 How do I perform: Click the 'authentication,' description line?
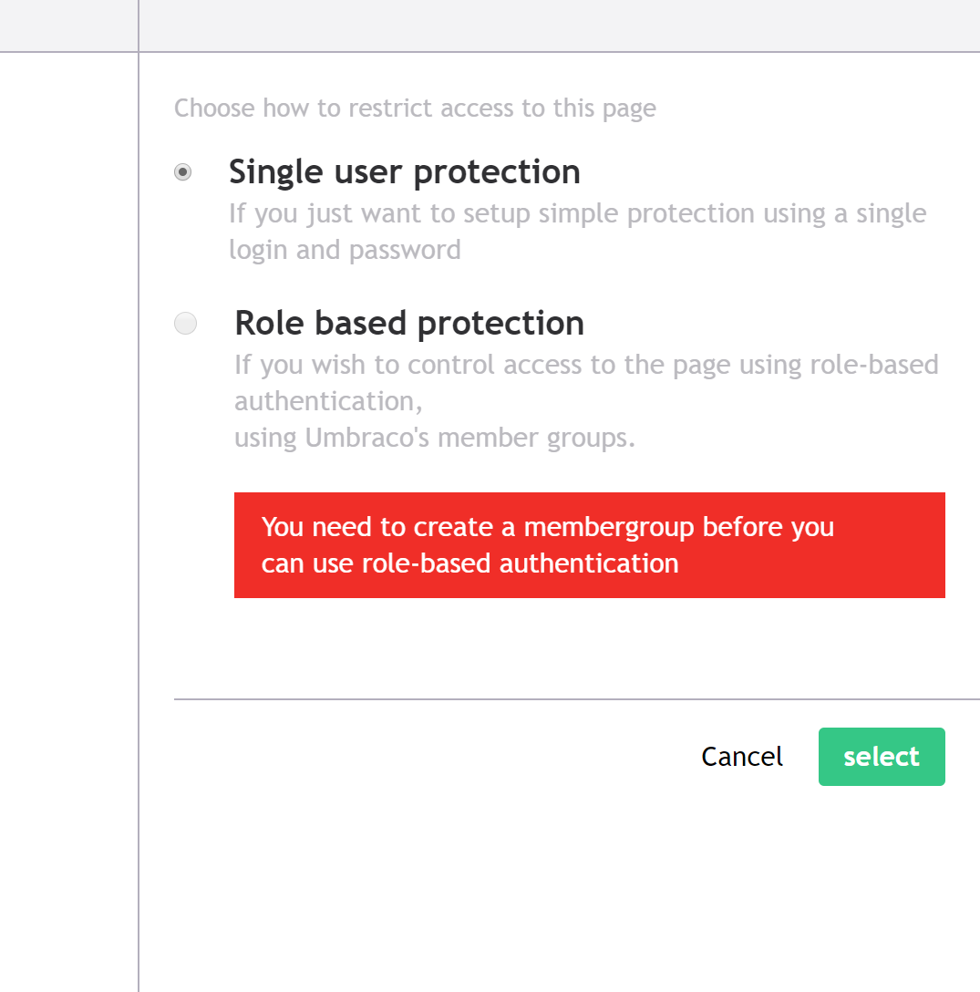tap(328, 401)
